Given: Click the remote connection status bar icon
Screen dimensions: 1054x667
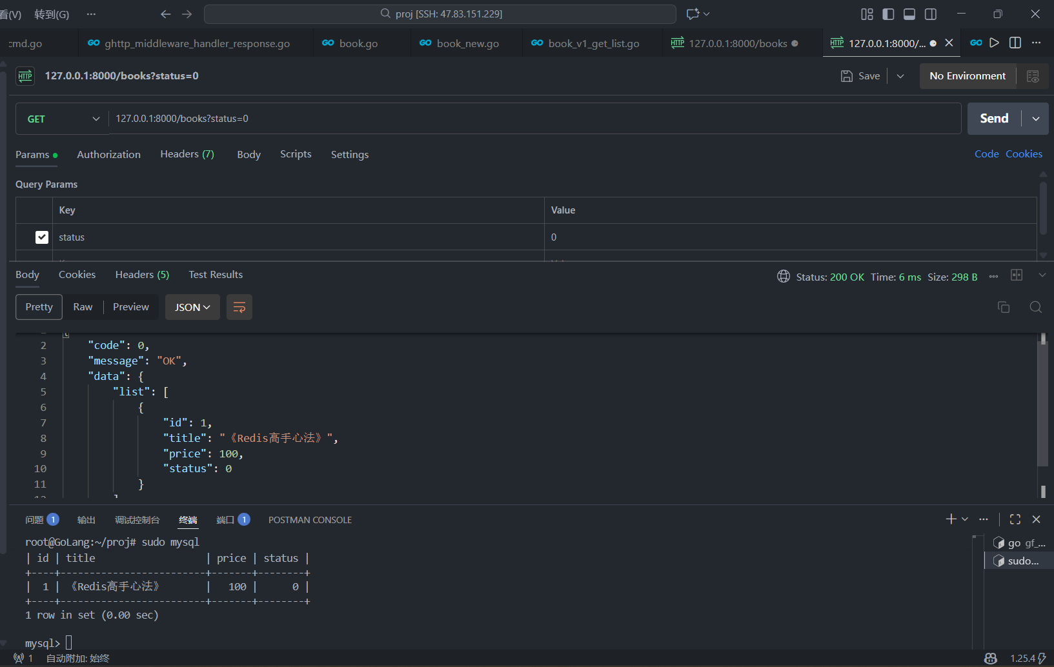Looking at the screenshot, I should [23, 658].
